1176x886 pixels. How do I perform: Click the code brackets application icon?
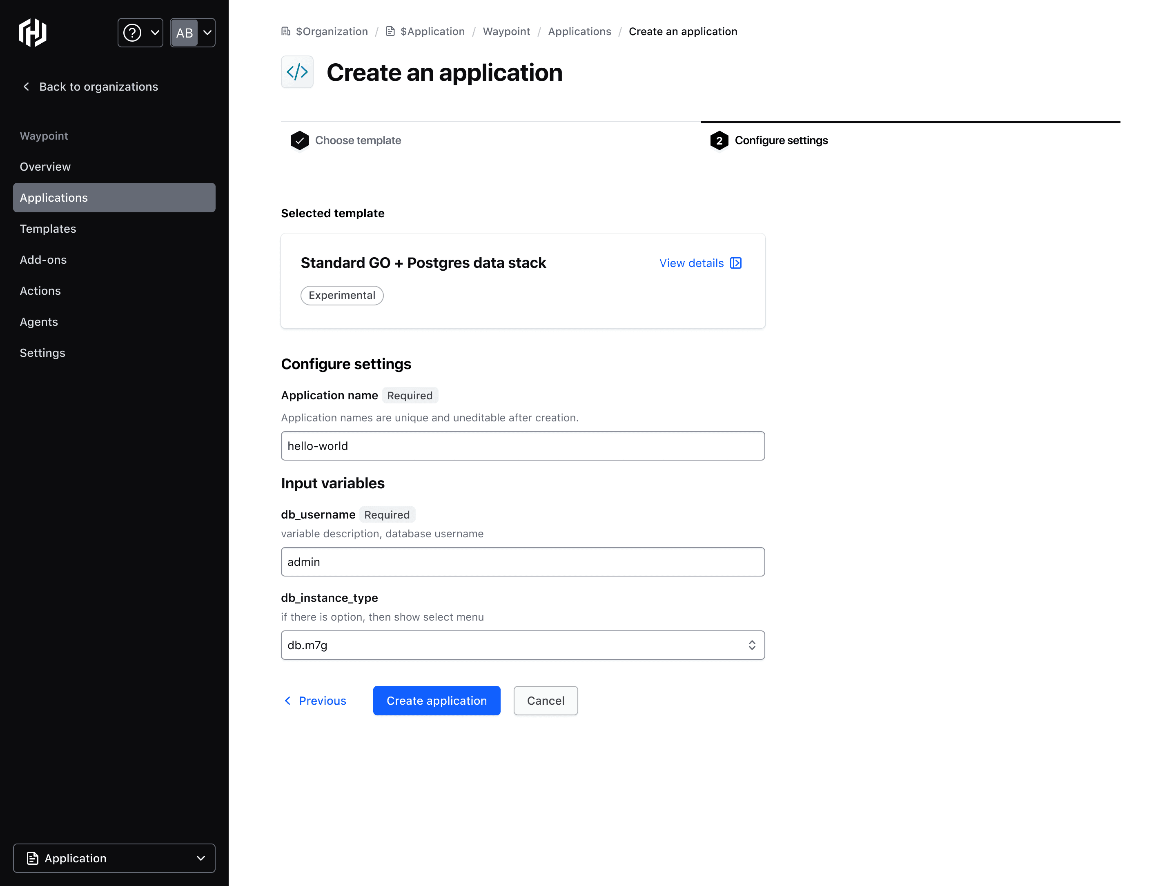coord(297,72)
